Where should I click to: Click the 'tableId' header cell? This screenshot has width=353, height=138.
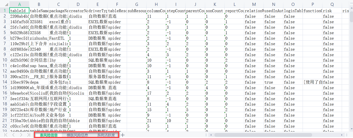[x=19, y=11]
